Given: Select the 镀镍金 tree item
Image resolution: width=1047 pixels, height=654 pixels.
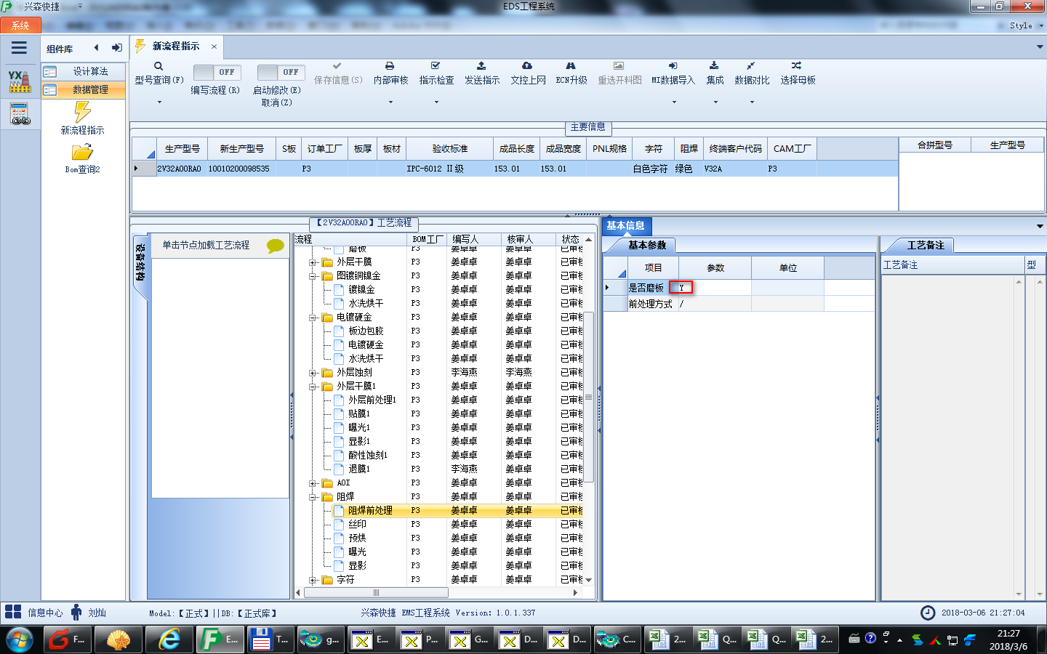Looking at the screenshot, I should (x=361, y=290).
